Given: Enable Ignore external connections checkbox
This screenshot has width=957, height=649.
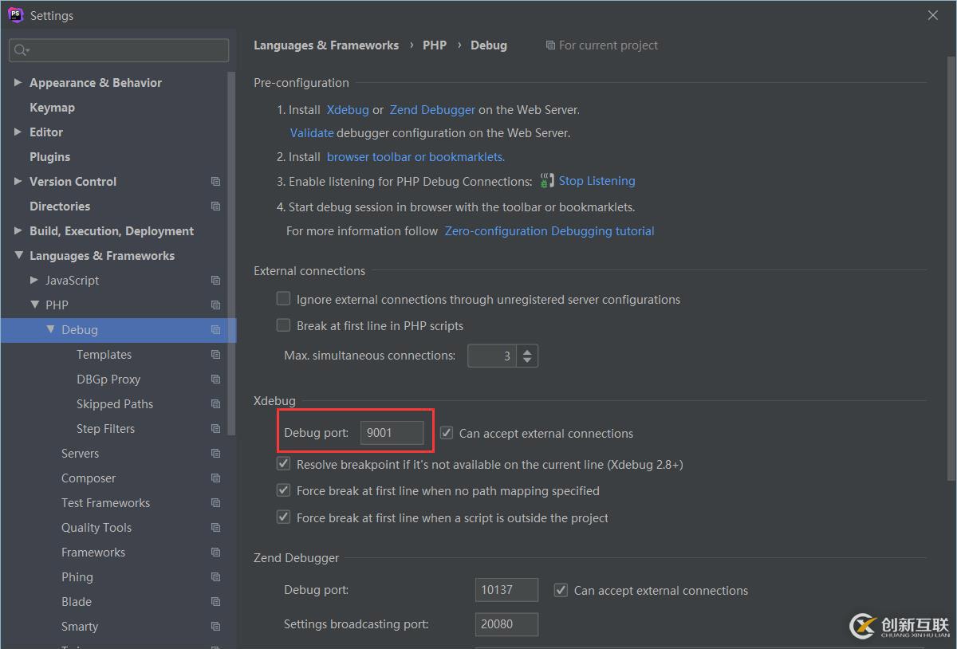Looking at the screenshot, I should point(283,299).
